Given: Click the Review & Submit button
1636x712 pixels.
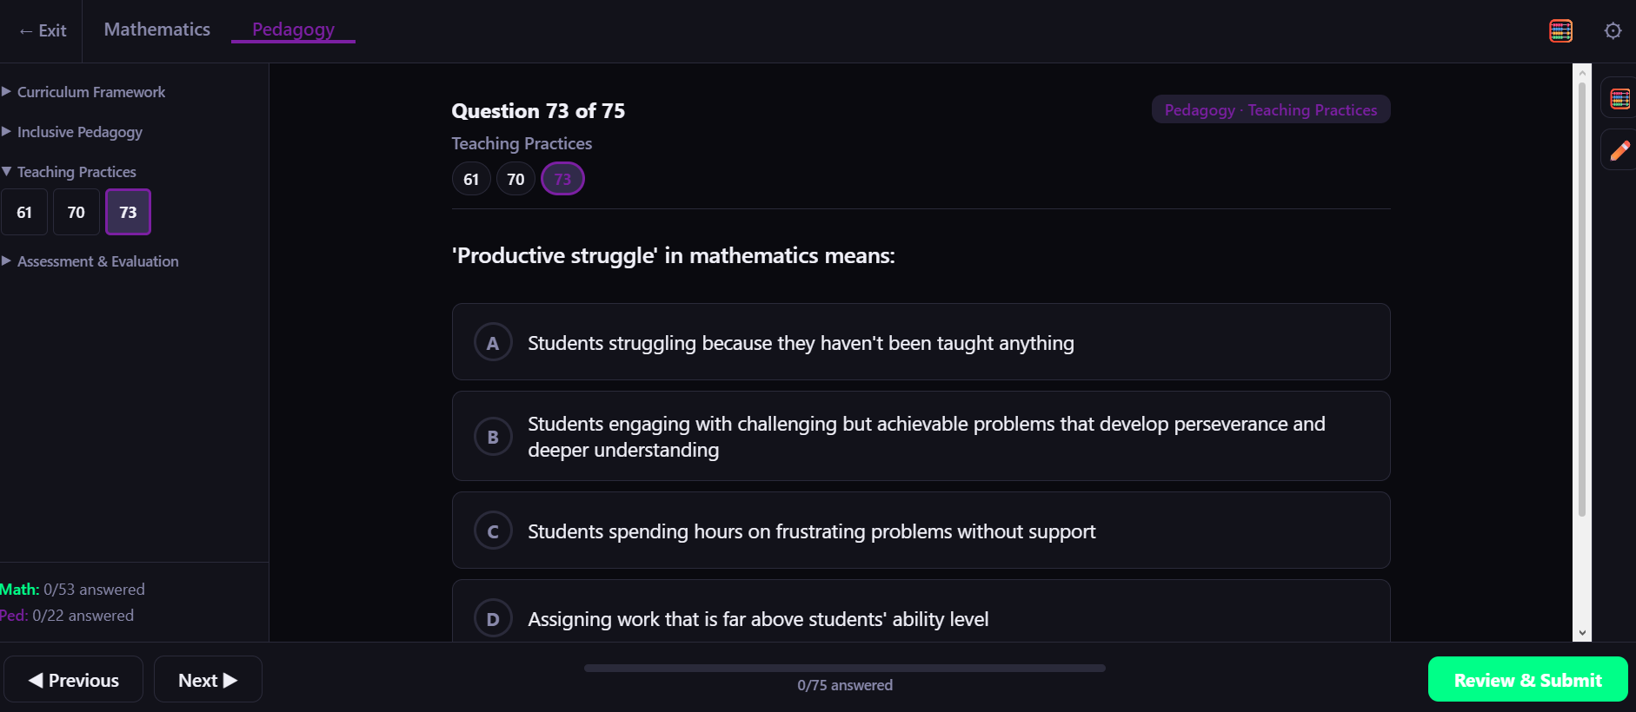Looking at the screenshot, I should [1527, 680].
